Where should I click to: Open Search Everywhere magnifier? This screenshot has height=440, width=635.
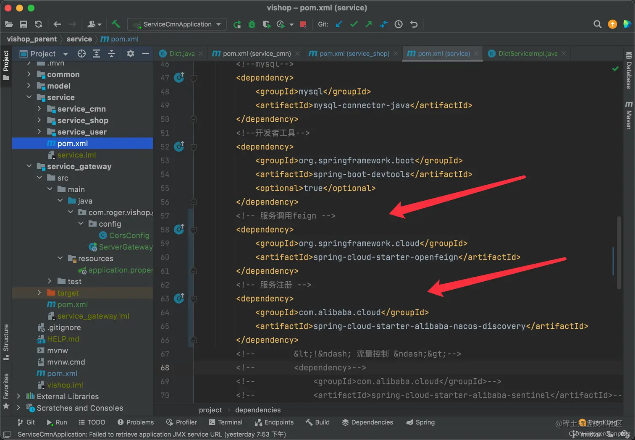click(x=597, y=24)
